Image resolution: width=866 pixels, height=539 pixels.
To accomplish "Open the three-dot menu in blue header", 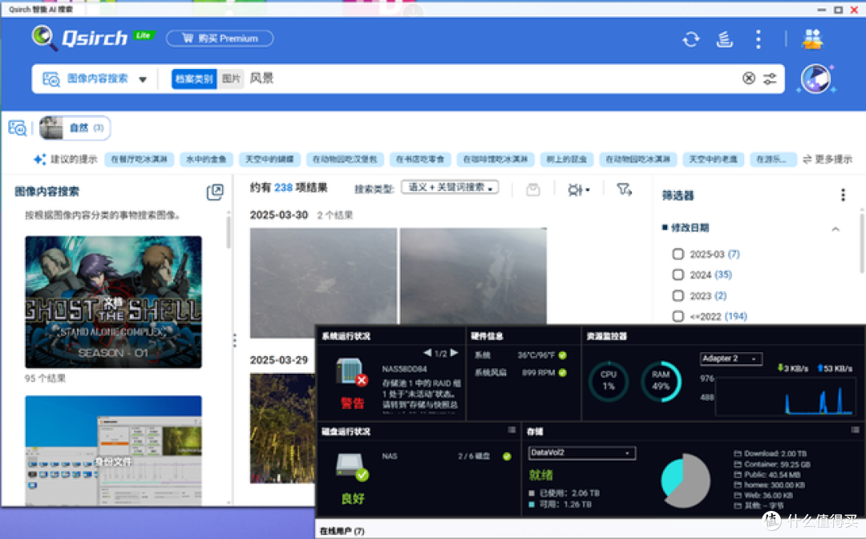I will (759, 39).
